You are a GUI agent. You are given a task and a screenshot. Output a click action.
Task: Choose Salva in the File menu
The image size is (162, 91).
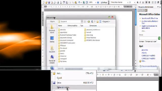(74, 83)
